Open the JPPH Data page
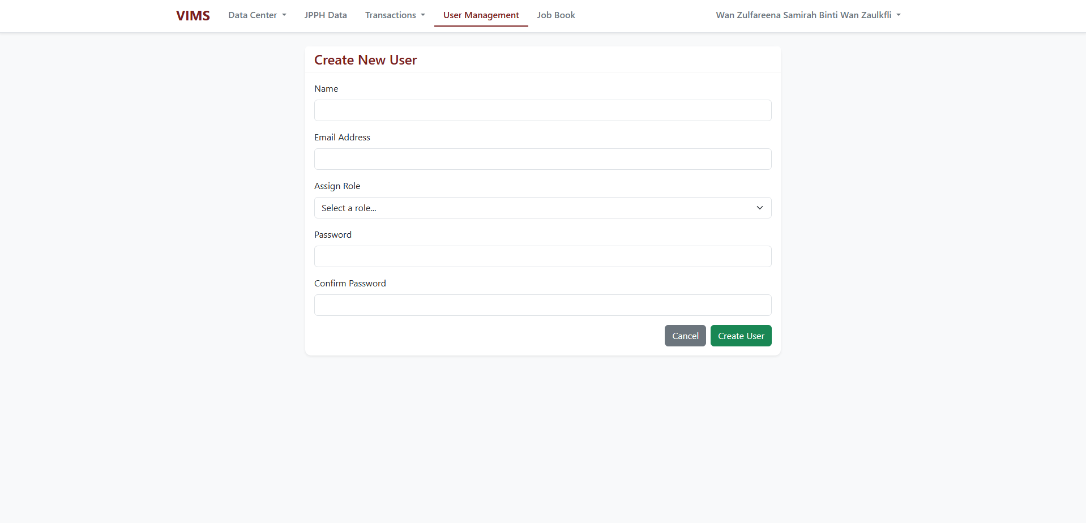Viewport: 1086px width, 523px height. pyautogui.click(x=326, y=15)
